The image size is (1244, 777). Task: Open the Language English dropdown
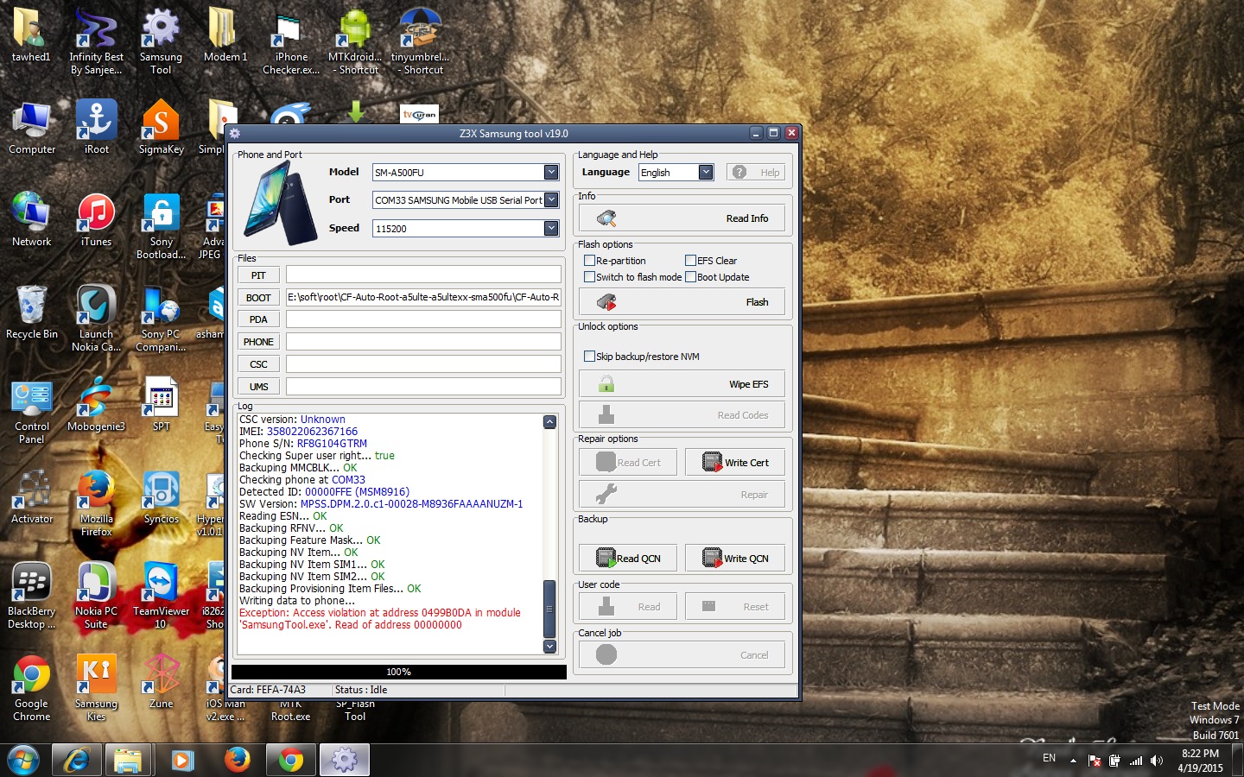tap(706, 173)
